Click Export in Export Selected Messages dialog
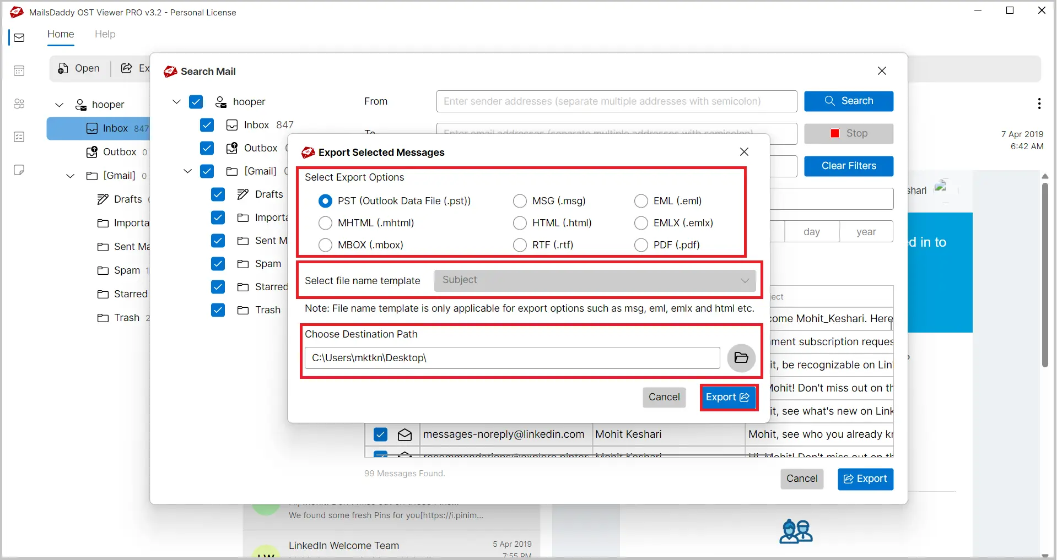Image resolution: width=1057 pixels, height=560 pixels. coord(728,398)
